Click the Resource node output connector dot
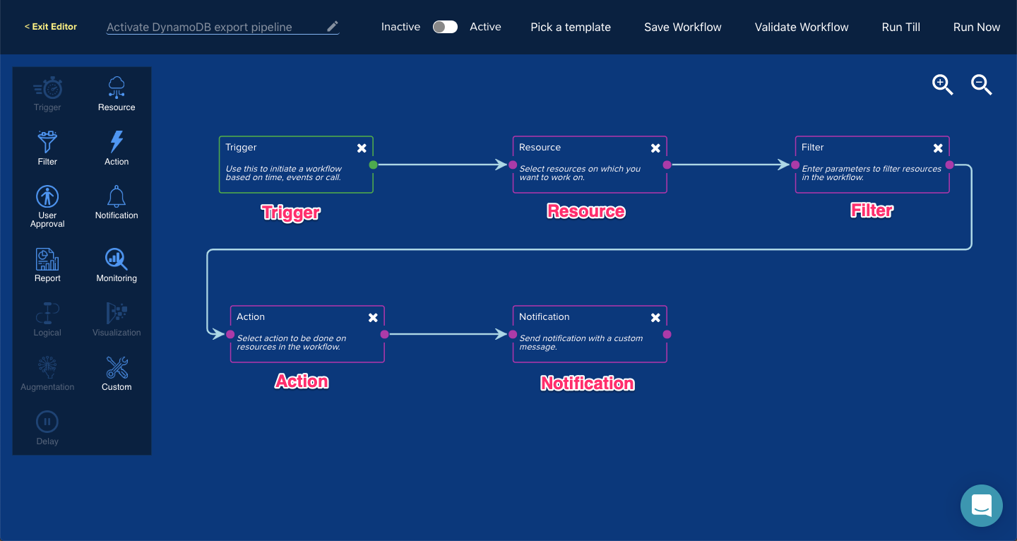Screen dimensions: 1017x541 [x=667, y=165]
